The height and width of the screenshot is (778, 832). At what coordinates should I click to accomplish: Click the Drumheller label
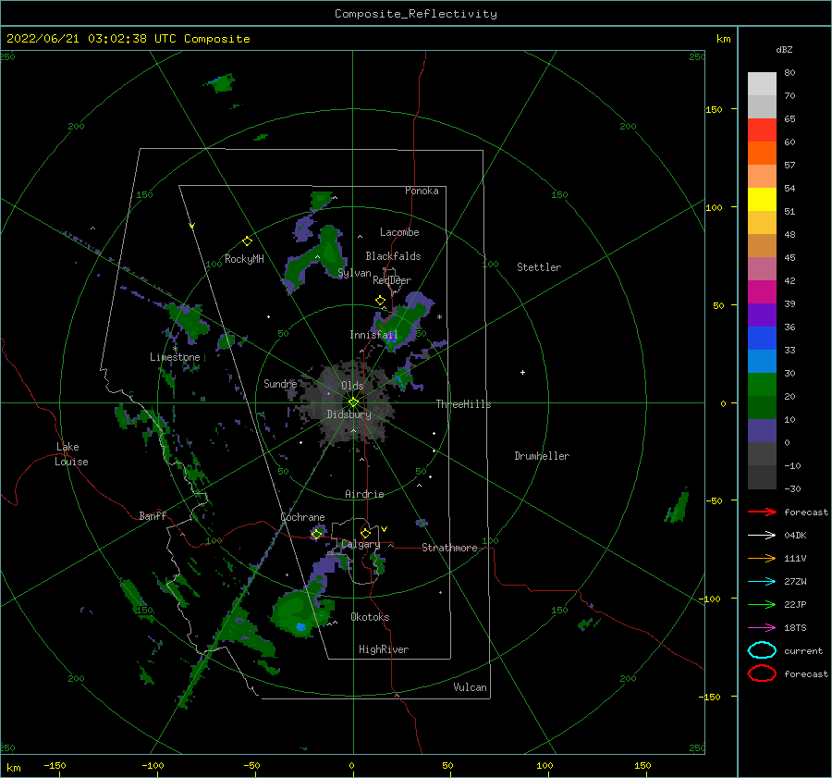point(542,456)
